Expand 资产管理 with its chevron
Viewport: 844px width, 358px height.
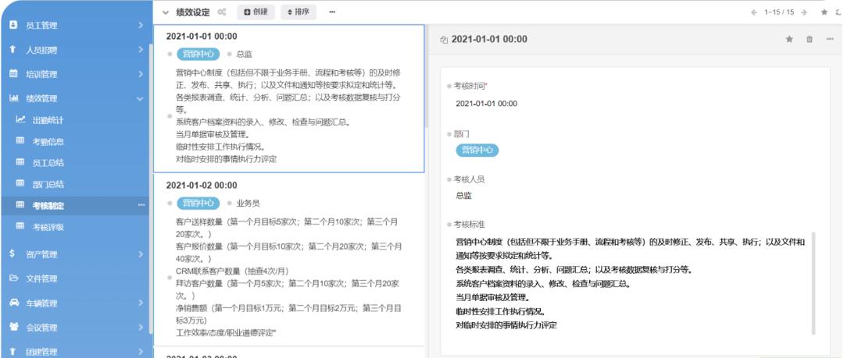[x=140, y=253]
